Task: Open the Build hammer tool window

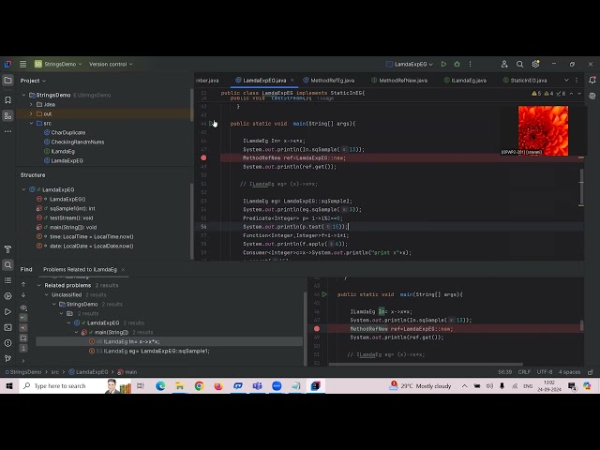Action: tap(7, 249)
